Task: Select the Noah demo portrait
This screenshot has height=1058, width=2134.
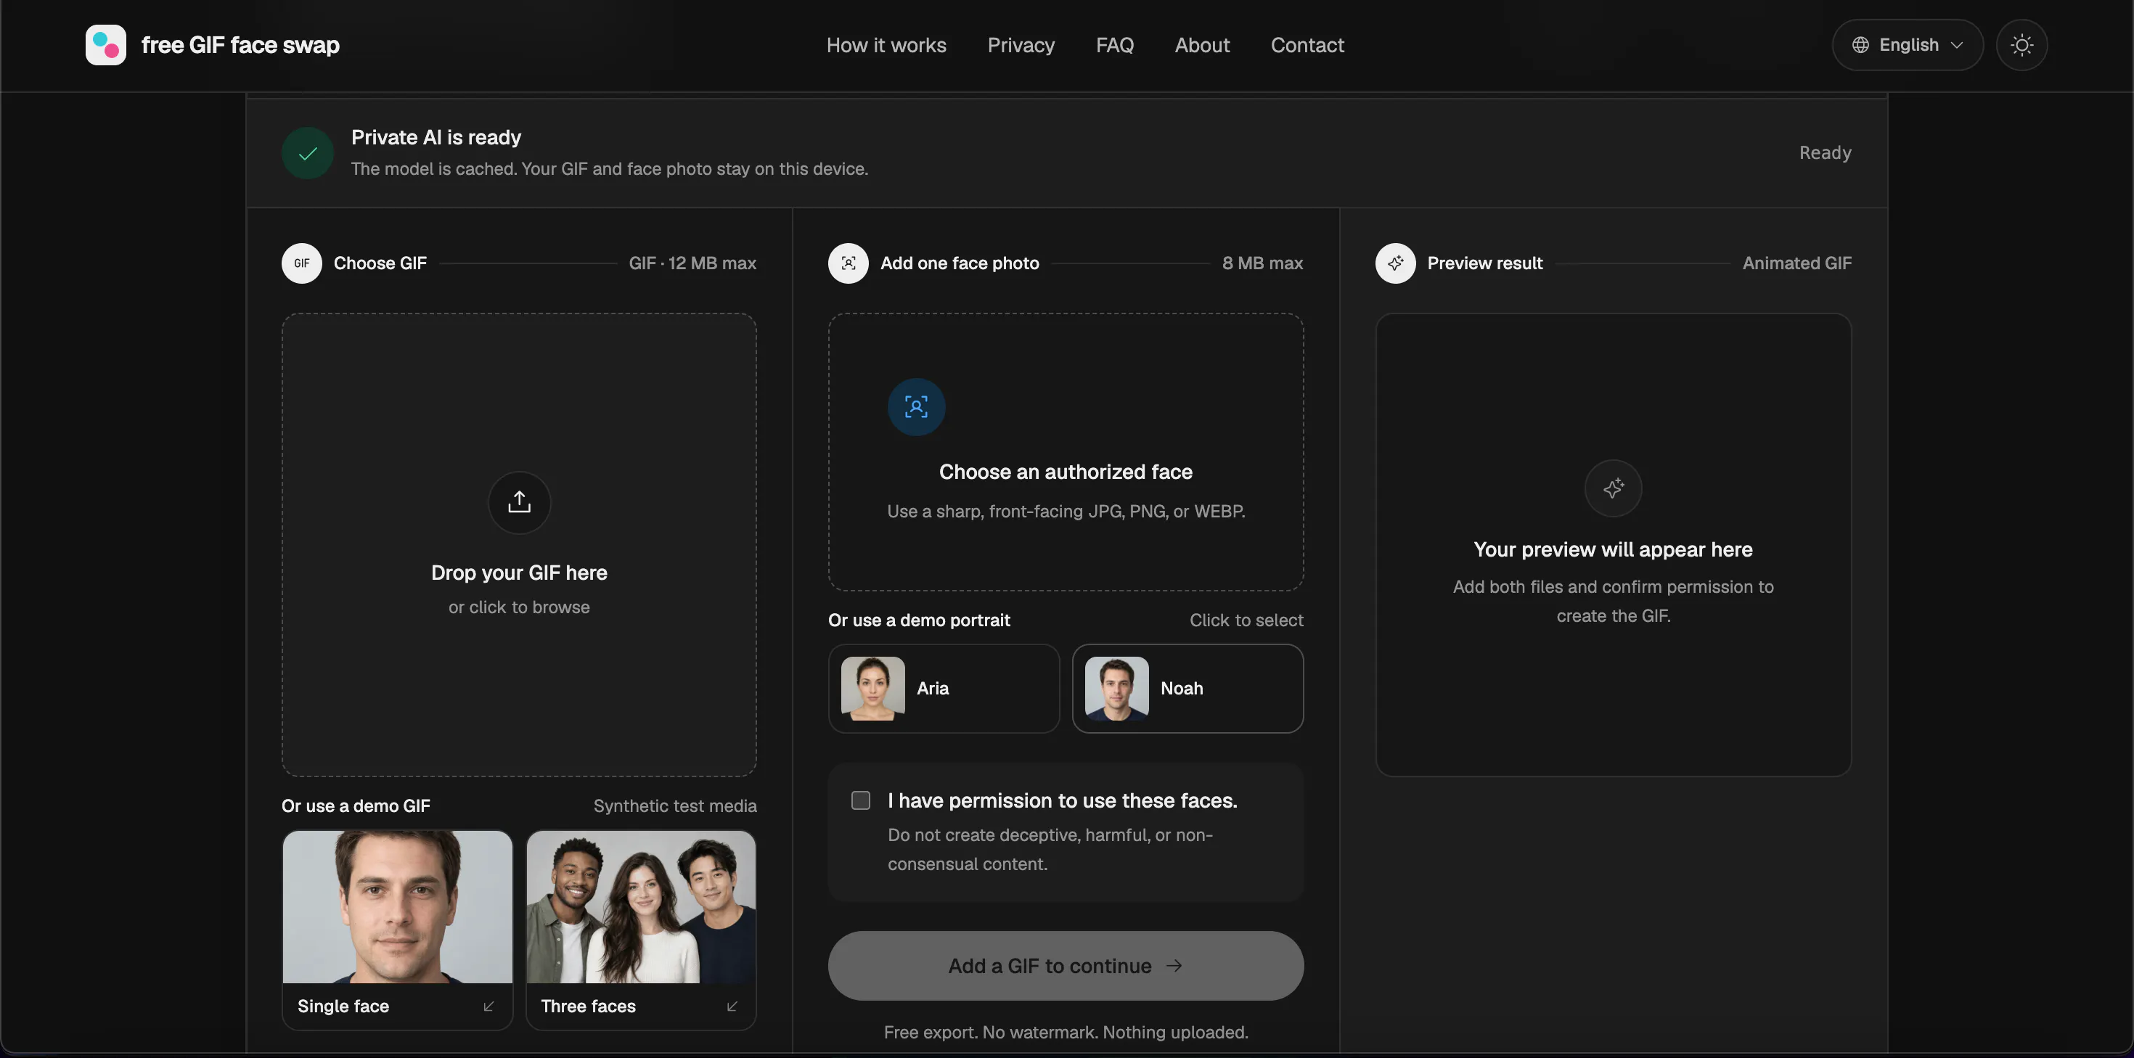Action: coord(1188,689)
